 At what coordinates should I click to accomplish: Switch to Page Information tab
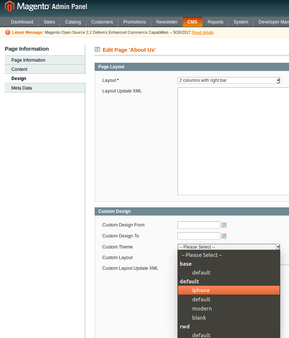tap(28, 60)
